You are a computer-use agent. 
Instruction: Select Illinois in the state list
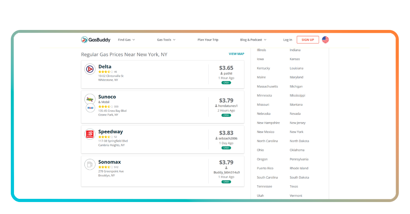(x=261, y=50)
